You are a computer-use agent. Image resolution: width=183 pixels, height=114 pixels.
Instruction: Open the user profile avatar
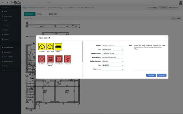coord(180,3)
